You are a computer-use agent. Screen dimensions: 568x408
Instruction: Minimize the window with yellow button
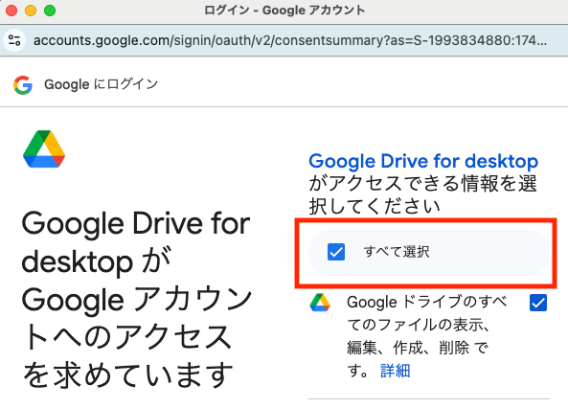pyautogui.click(x=31, y=11)
